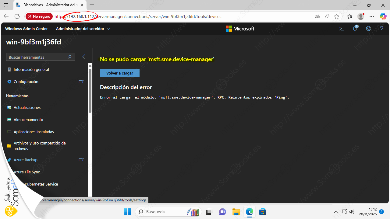Click the read aloud icon
Screen dimensions: 390x219
pos(327,16)
